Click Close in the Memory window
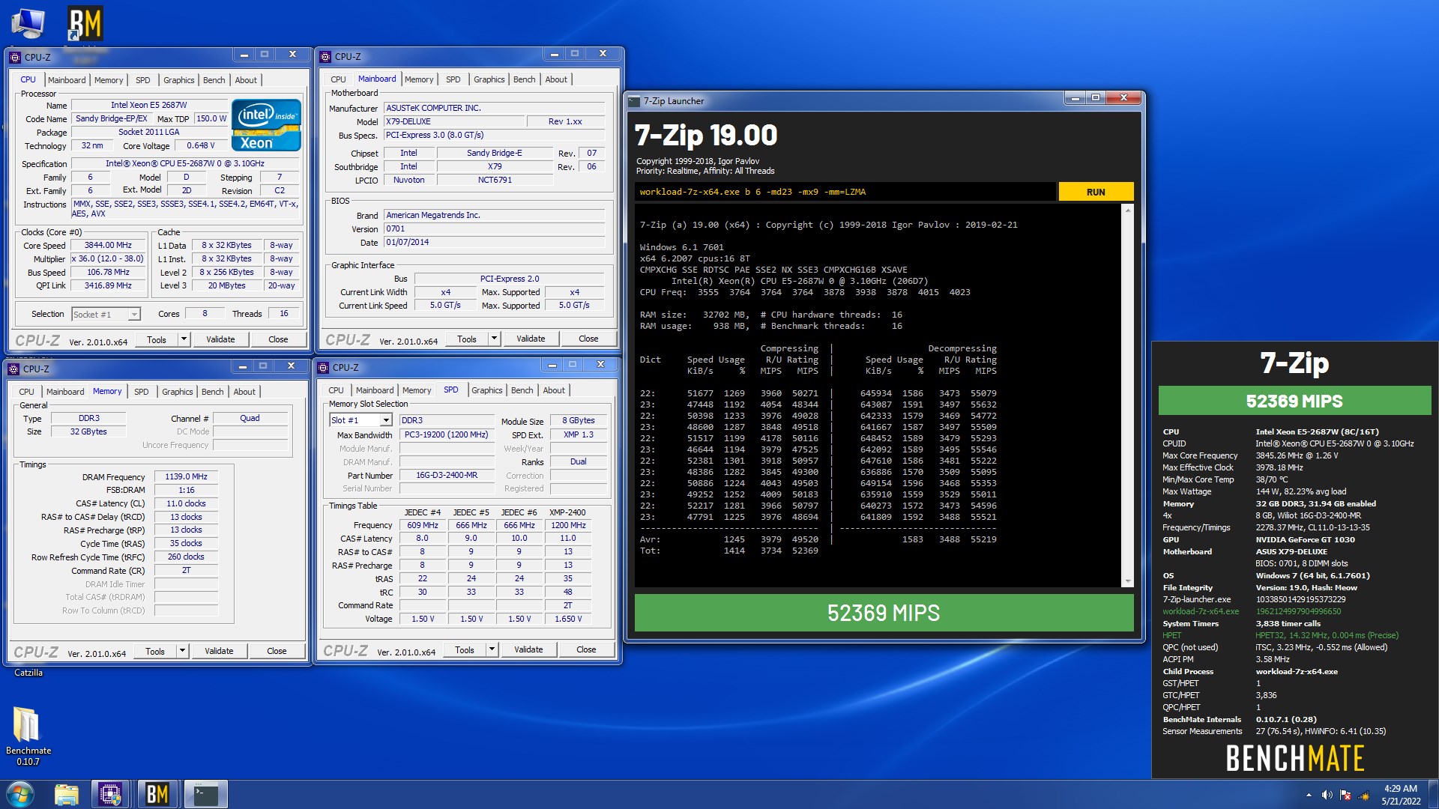Image resolution: width=1439 pixels, height=809 pixels. click(277, 651)
